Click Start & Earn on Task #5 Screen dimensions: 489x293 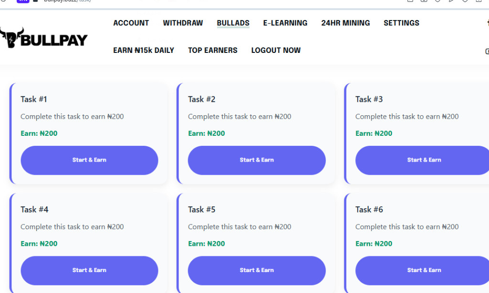(x=256, y=270)
